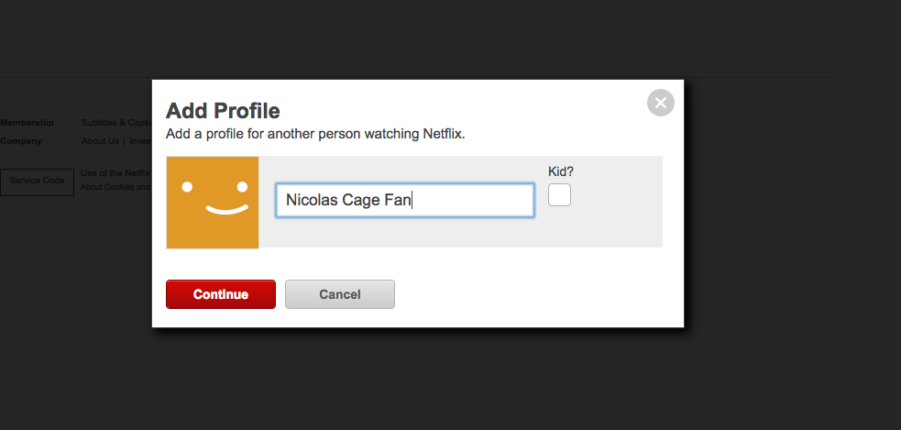Image resolution: width=901 pixels, height=430 pixels.
Task: Click the orange smiley profile avatar
Action: (x=213, y=202)
